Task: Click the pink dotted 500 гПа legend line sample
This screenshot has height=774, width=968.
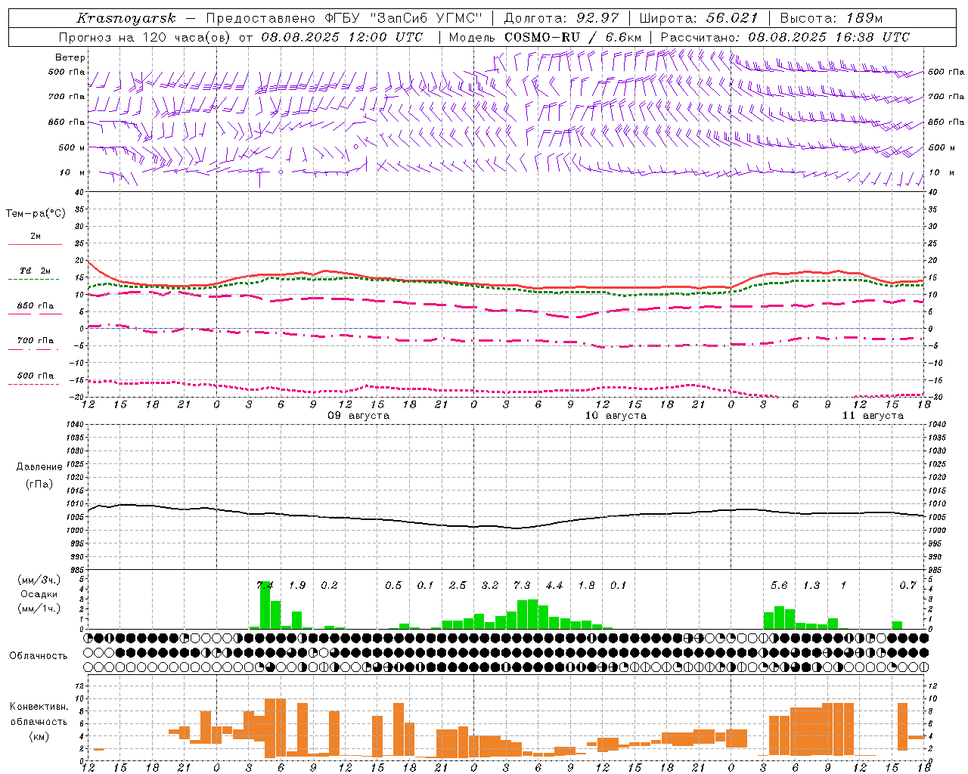Action: point(35,384)
